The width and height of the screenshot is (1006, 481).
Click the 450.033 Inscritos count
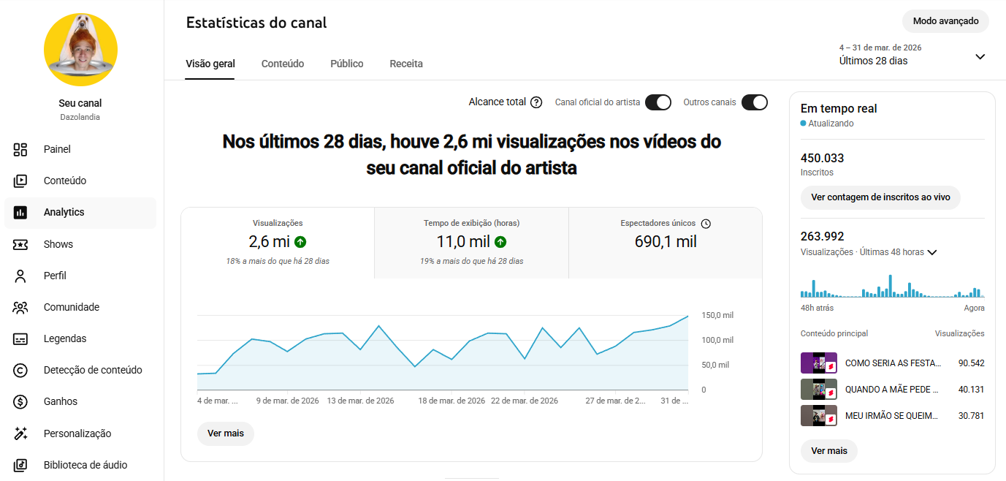(823, 158)
